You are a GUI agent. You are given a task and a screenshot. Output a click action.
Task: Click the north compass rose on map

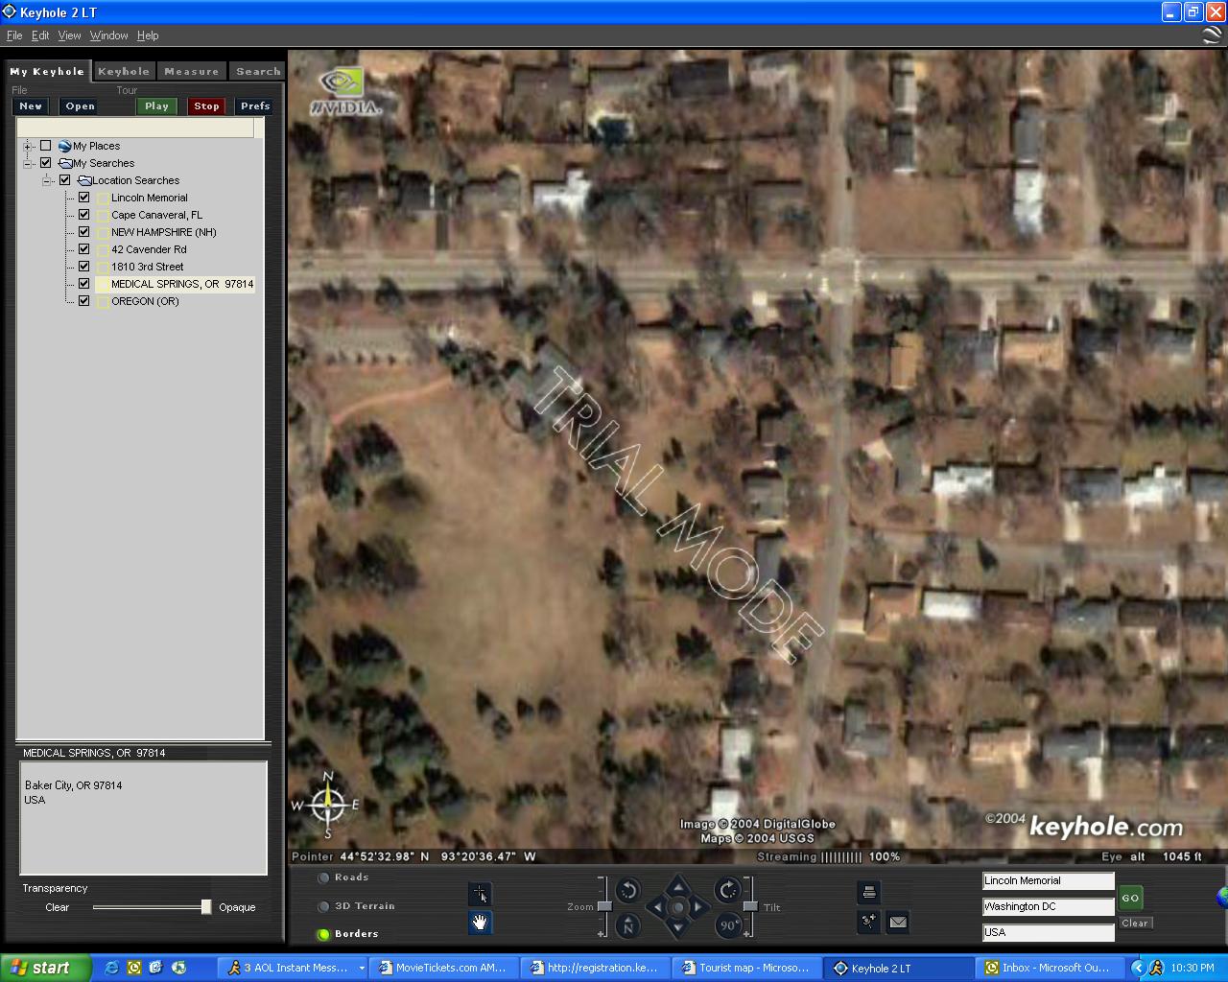(327, 804)
